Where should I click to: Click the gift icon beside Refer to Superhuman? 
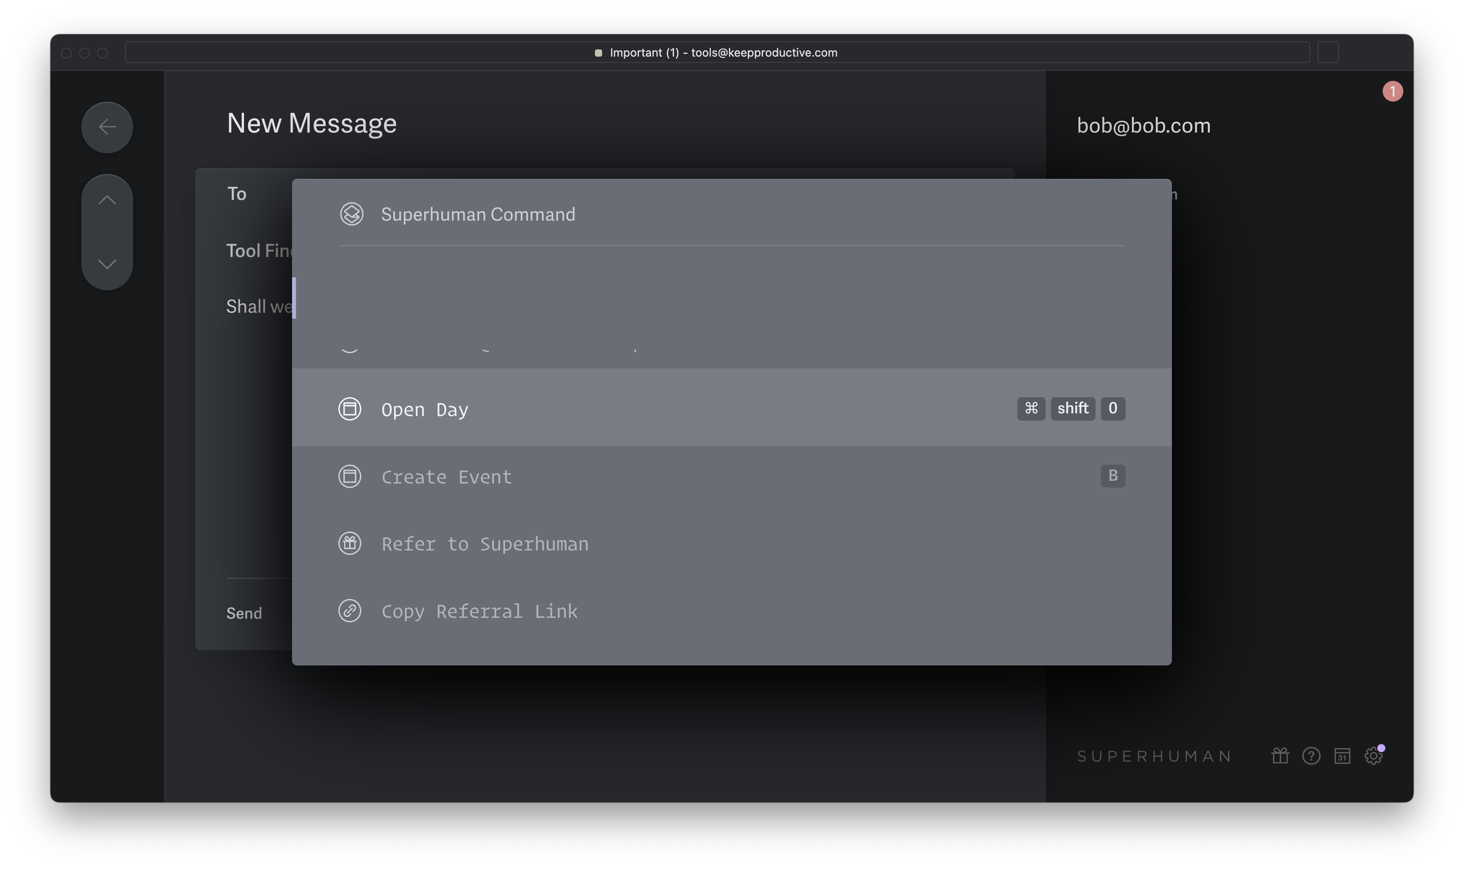[x=350, y=543]
